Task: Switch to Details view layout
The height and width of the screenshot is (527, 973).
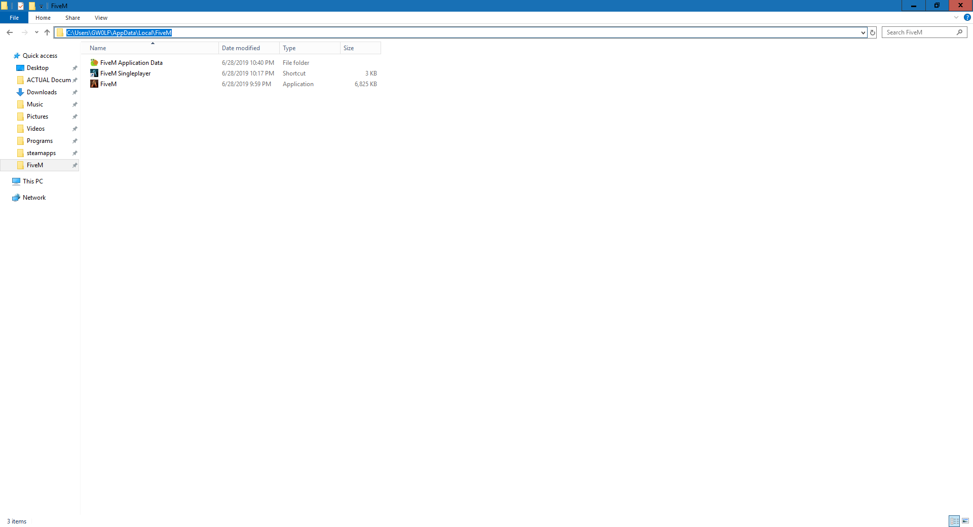Action: tap(955, 521)
